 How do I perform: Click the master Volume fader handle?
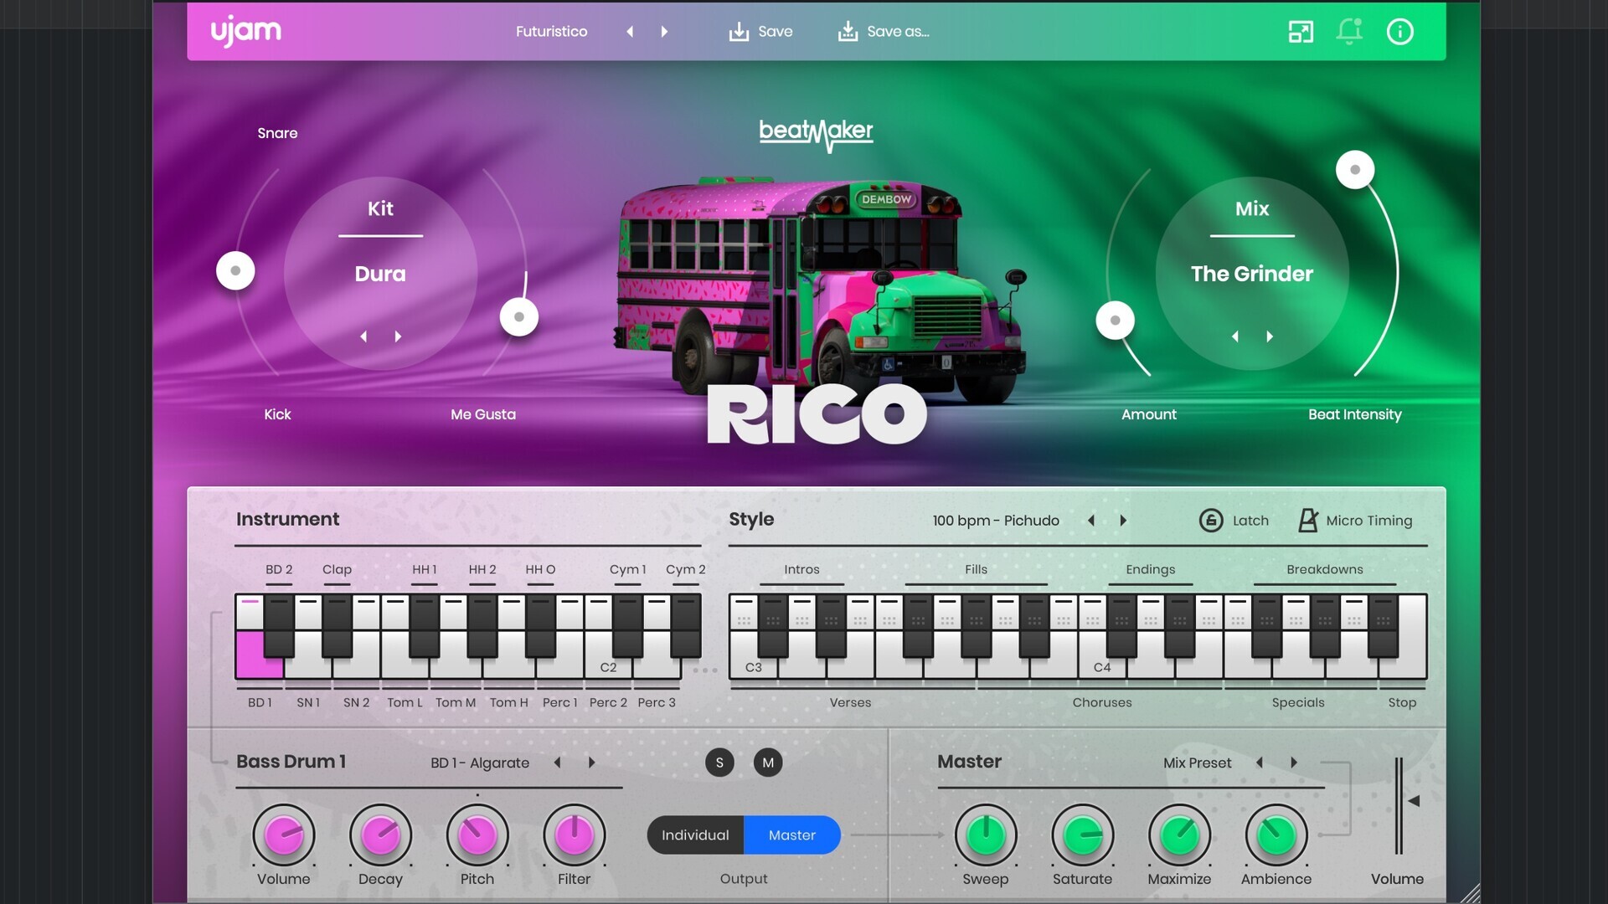pos(1414,801)
